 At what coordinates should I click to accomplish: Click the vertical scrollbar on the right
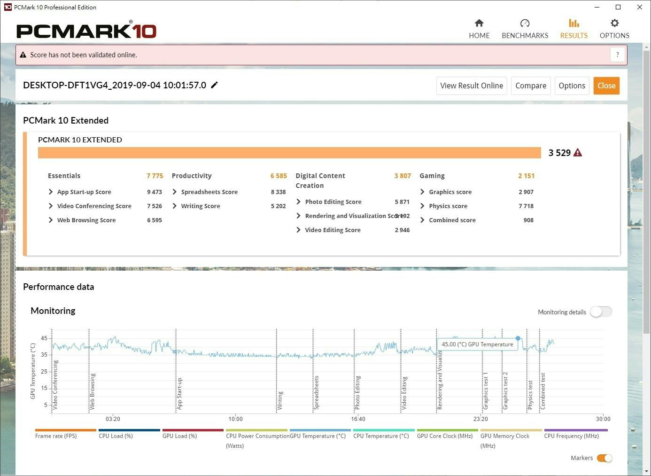646,188
